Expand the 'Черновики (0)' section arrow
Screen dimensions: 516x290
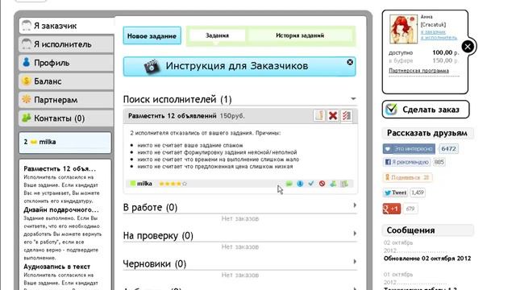[x=355, y=262]
